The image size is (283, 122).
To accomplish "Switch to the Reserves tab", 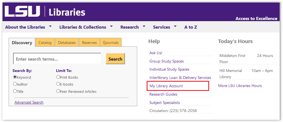I will click(89, 43).
